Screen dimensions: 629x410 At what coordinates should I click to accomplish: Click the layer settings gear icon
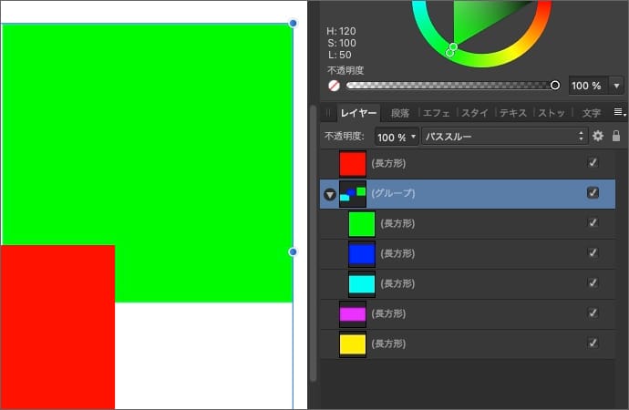click(598, 136)
